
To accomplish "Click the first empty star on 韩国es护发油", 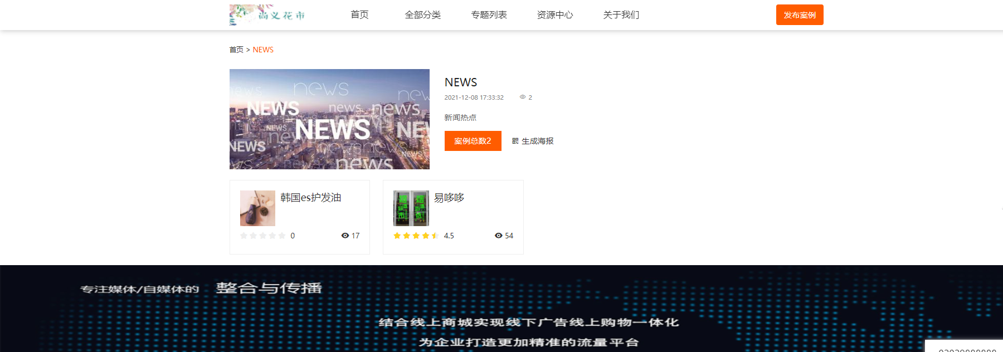I will click(244, 236).
